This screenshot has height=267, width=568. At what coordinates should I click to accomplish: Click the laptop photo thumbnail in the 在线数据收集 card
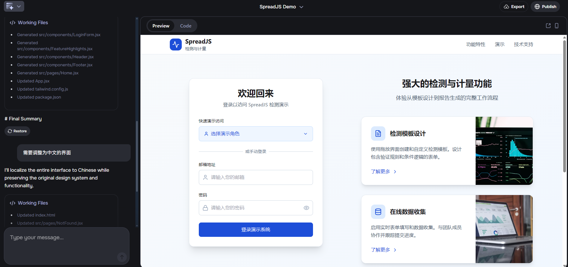[x=504, y=229]
